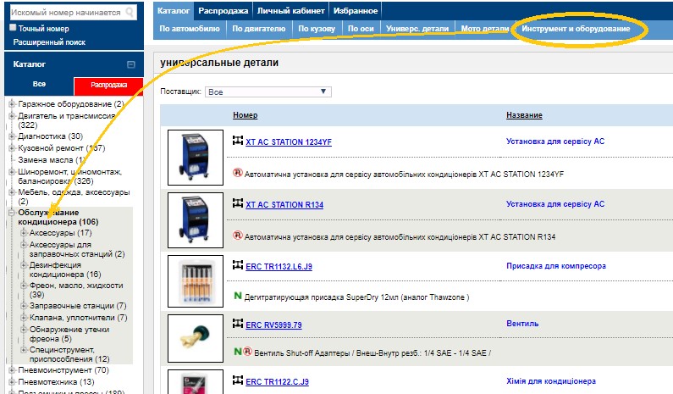Expand the Диагностика tree category

(x=13, y=136)
